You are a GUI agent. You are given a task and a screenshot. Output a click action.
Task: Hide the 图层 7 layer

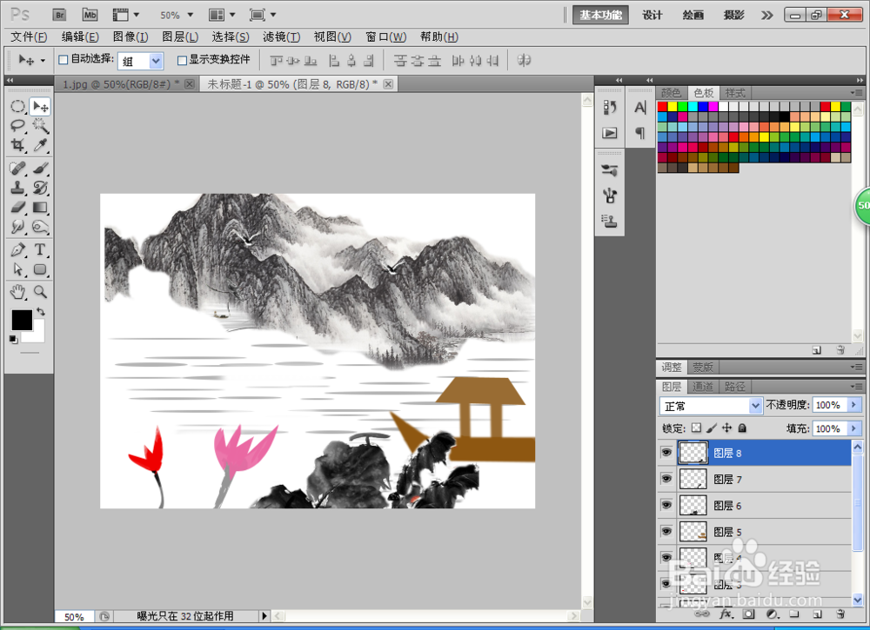[666, 478]
